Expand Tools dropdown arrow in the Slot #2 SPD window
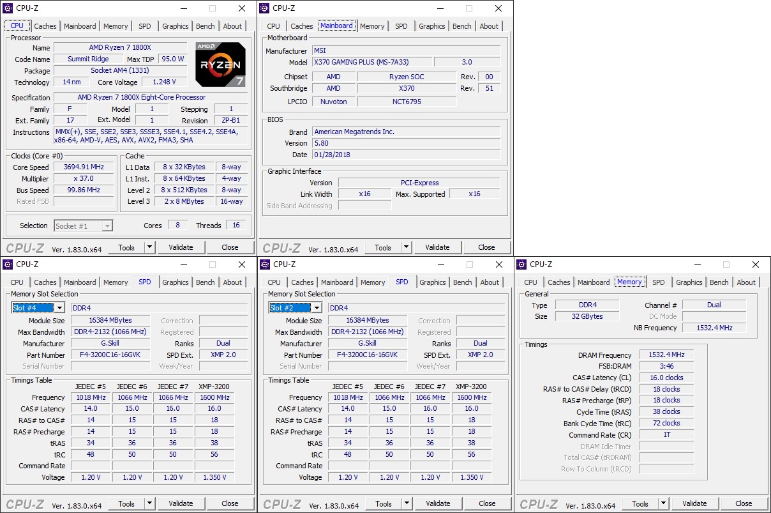The width and height of the screenshot is (771, 513). pos(407,503)
